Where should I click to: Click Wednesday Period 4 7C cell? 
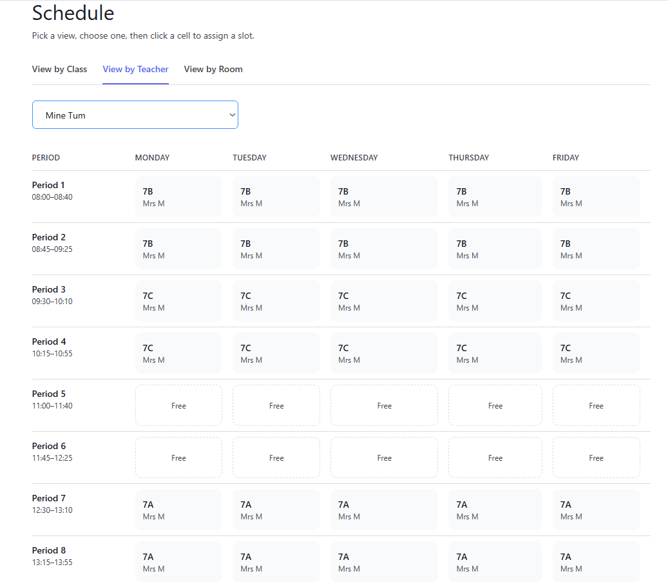385,353
